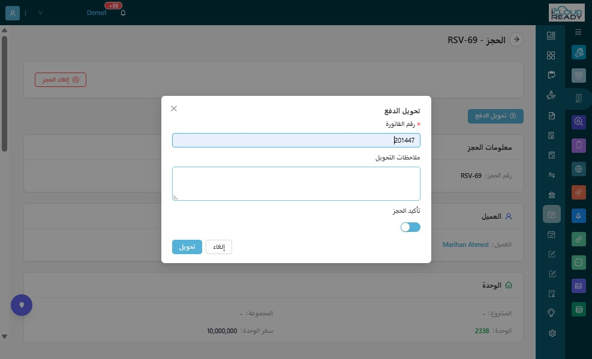Open the document with refresh arrows icon
Image resolution: width=592 pixels, height=359 pixels.
click(551, 155)
